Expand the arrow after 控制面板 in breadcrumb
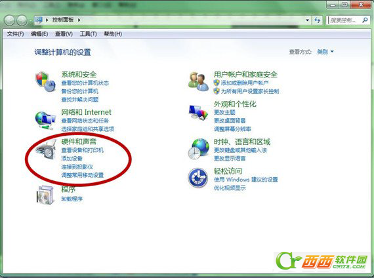This screenshot has width=374, height=278. pos(79,20)
